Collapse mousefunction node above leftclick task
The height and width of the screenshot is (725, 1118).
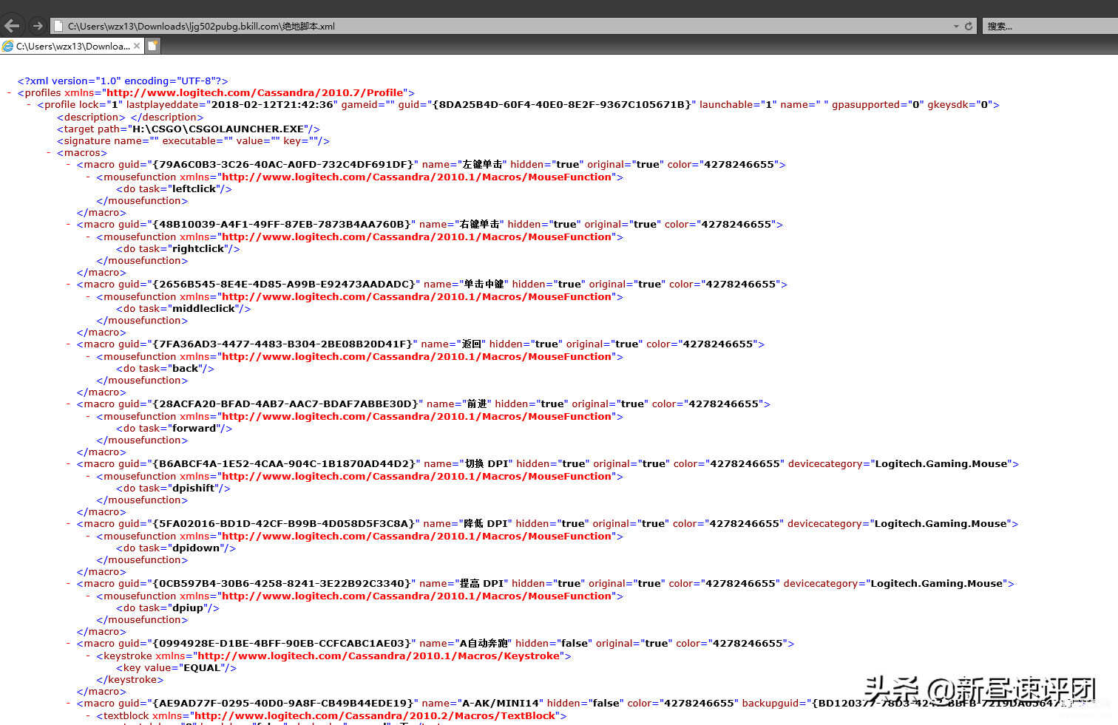click(89, 177)
